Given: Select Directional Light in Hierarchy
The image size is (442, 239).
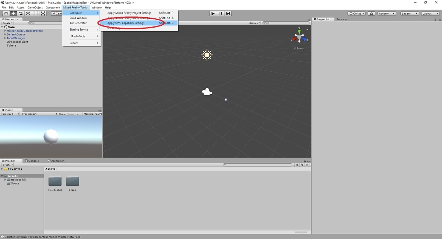Looking at the screenshot, I should [x=17, y=42].
